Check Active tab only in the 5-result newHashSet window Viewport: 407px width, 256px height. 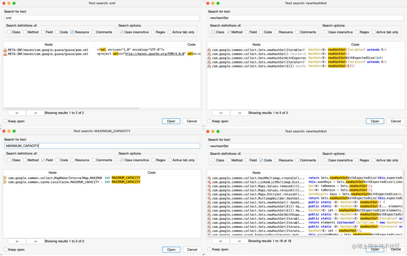(373, 32)
